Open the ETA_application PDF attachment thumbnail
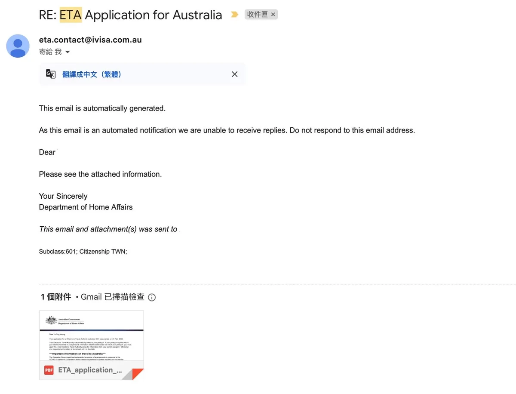Image resolution: width=516 pixels, height=394 pixels. [92, 345]
